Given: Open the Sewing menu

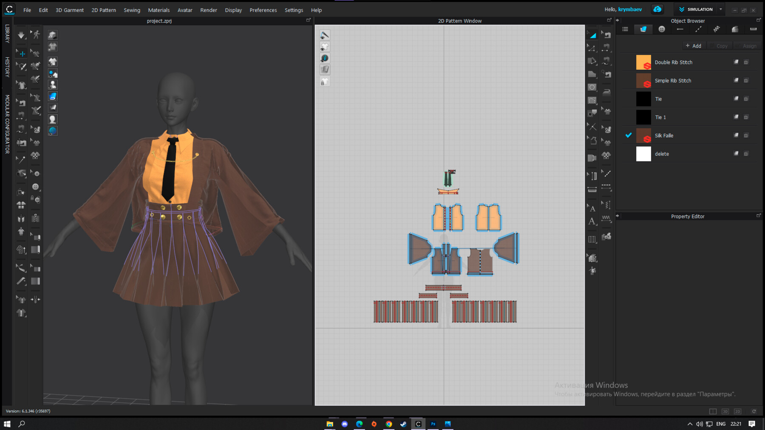Looking at the screenshot, I should click(x=132, y=10).
